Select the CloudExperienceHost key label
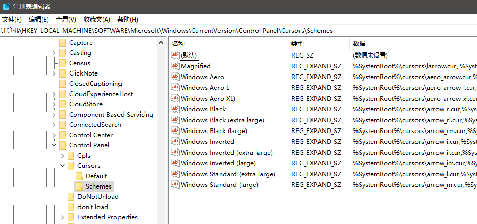 (x=101, y=94)
